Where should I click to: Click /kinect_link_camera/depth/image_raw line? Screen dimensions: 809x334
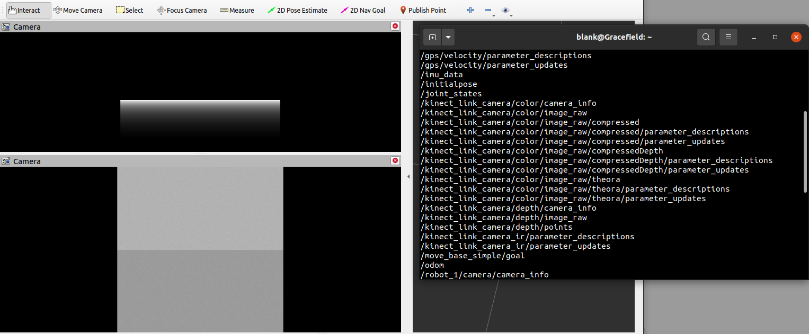503,218
